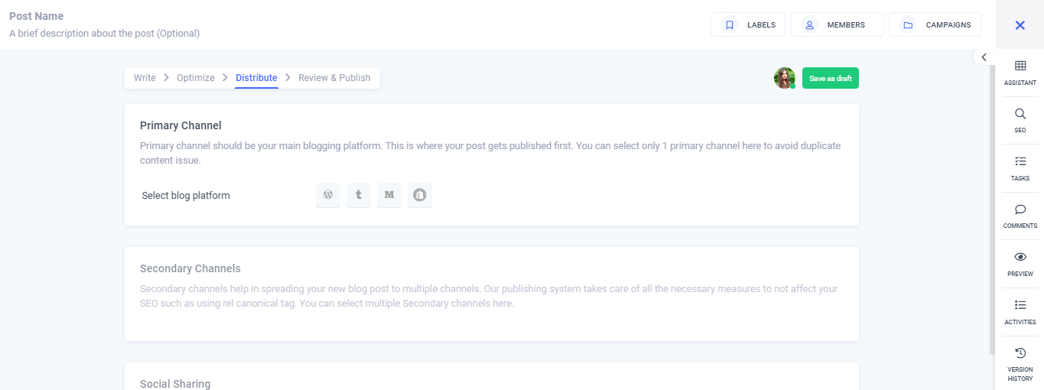Image resolution: width=1044 pixels, height=390 pixels.
Task: Open the Campaigns menu
Action: 935,24
